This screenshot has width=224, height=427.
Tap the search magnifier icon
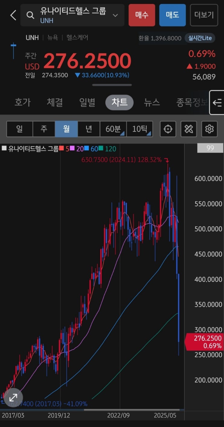[30, 15]
